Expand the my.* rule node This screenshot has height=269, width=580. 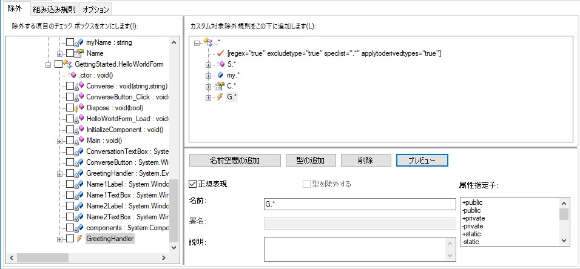pos(208,76)
